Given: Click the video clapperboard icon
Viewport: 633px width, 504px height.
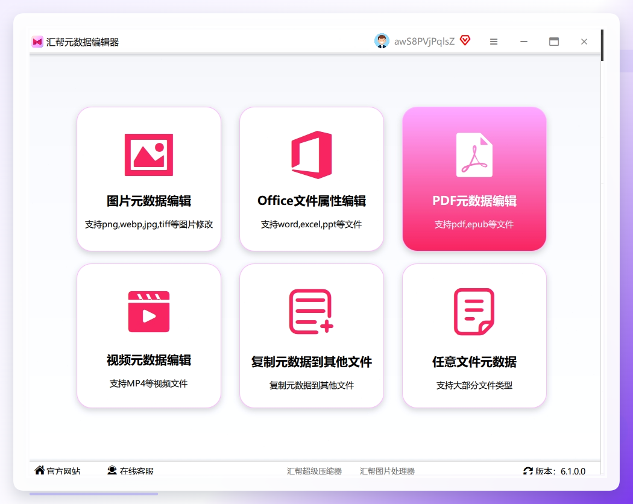Looking at the screenshot, I should 148,311.
